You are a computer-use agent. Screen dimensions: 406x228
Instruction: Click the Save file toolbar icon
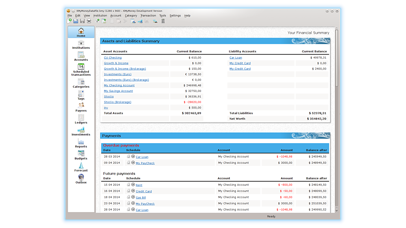(x=82, y=21)
